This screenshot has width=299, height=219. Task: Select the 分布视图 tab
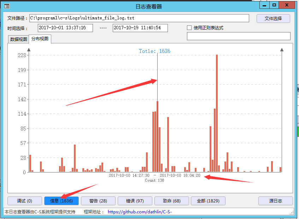pyautogui.click(x=40, y=39)
